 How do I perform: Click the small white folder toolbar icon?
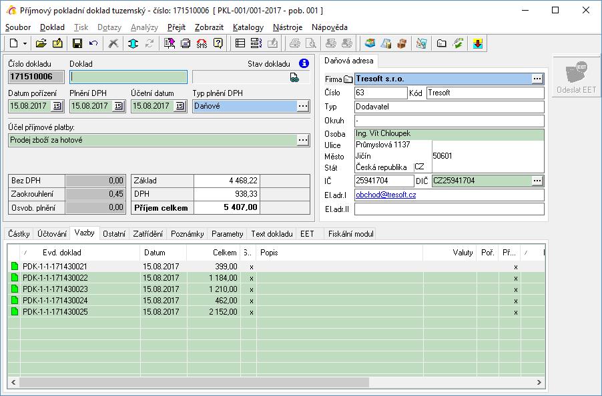442,43
